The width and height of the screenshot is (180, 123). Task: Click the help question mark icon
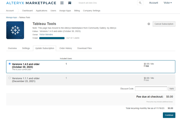click(x=149, y=24)
